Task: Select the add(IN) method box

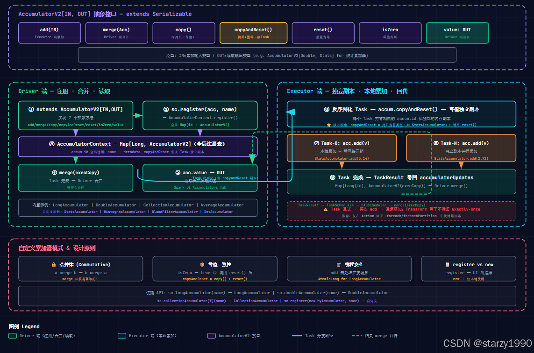Action: coord(50,33)
